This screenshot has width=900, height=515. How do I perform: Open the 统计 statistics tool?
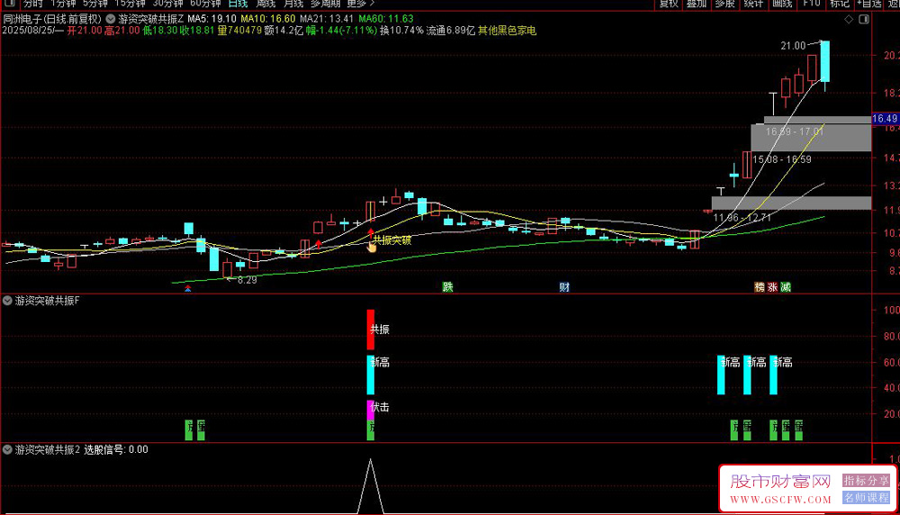(x=753, y=4)
